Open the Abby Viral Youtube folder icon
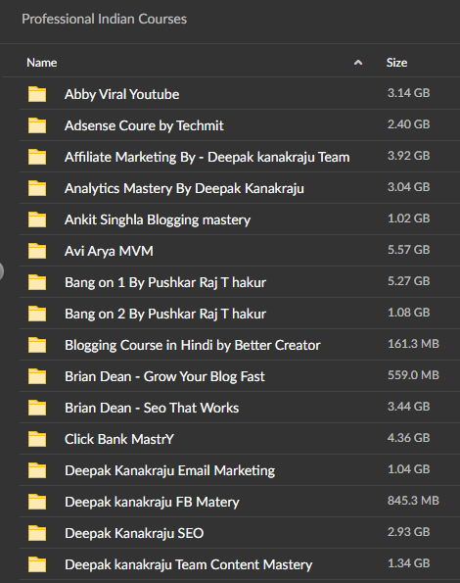This screenshot has width=460, height=583. pos(37,94)
